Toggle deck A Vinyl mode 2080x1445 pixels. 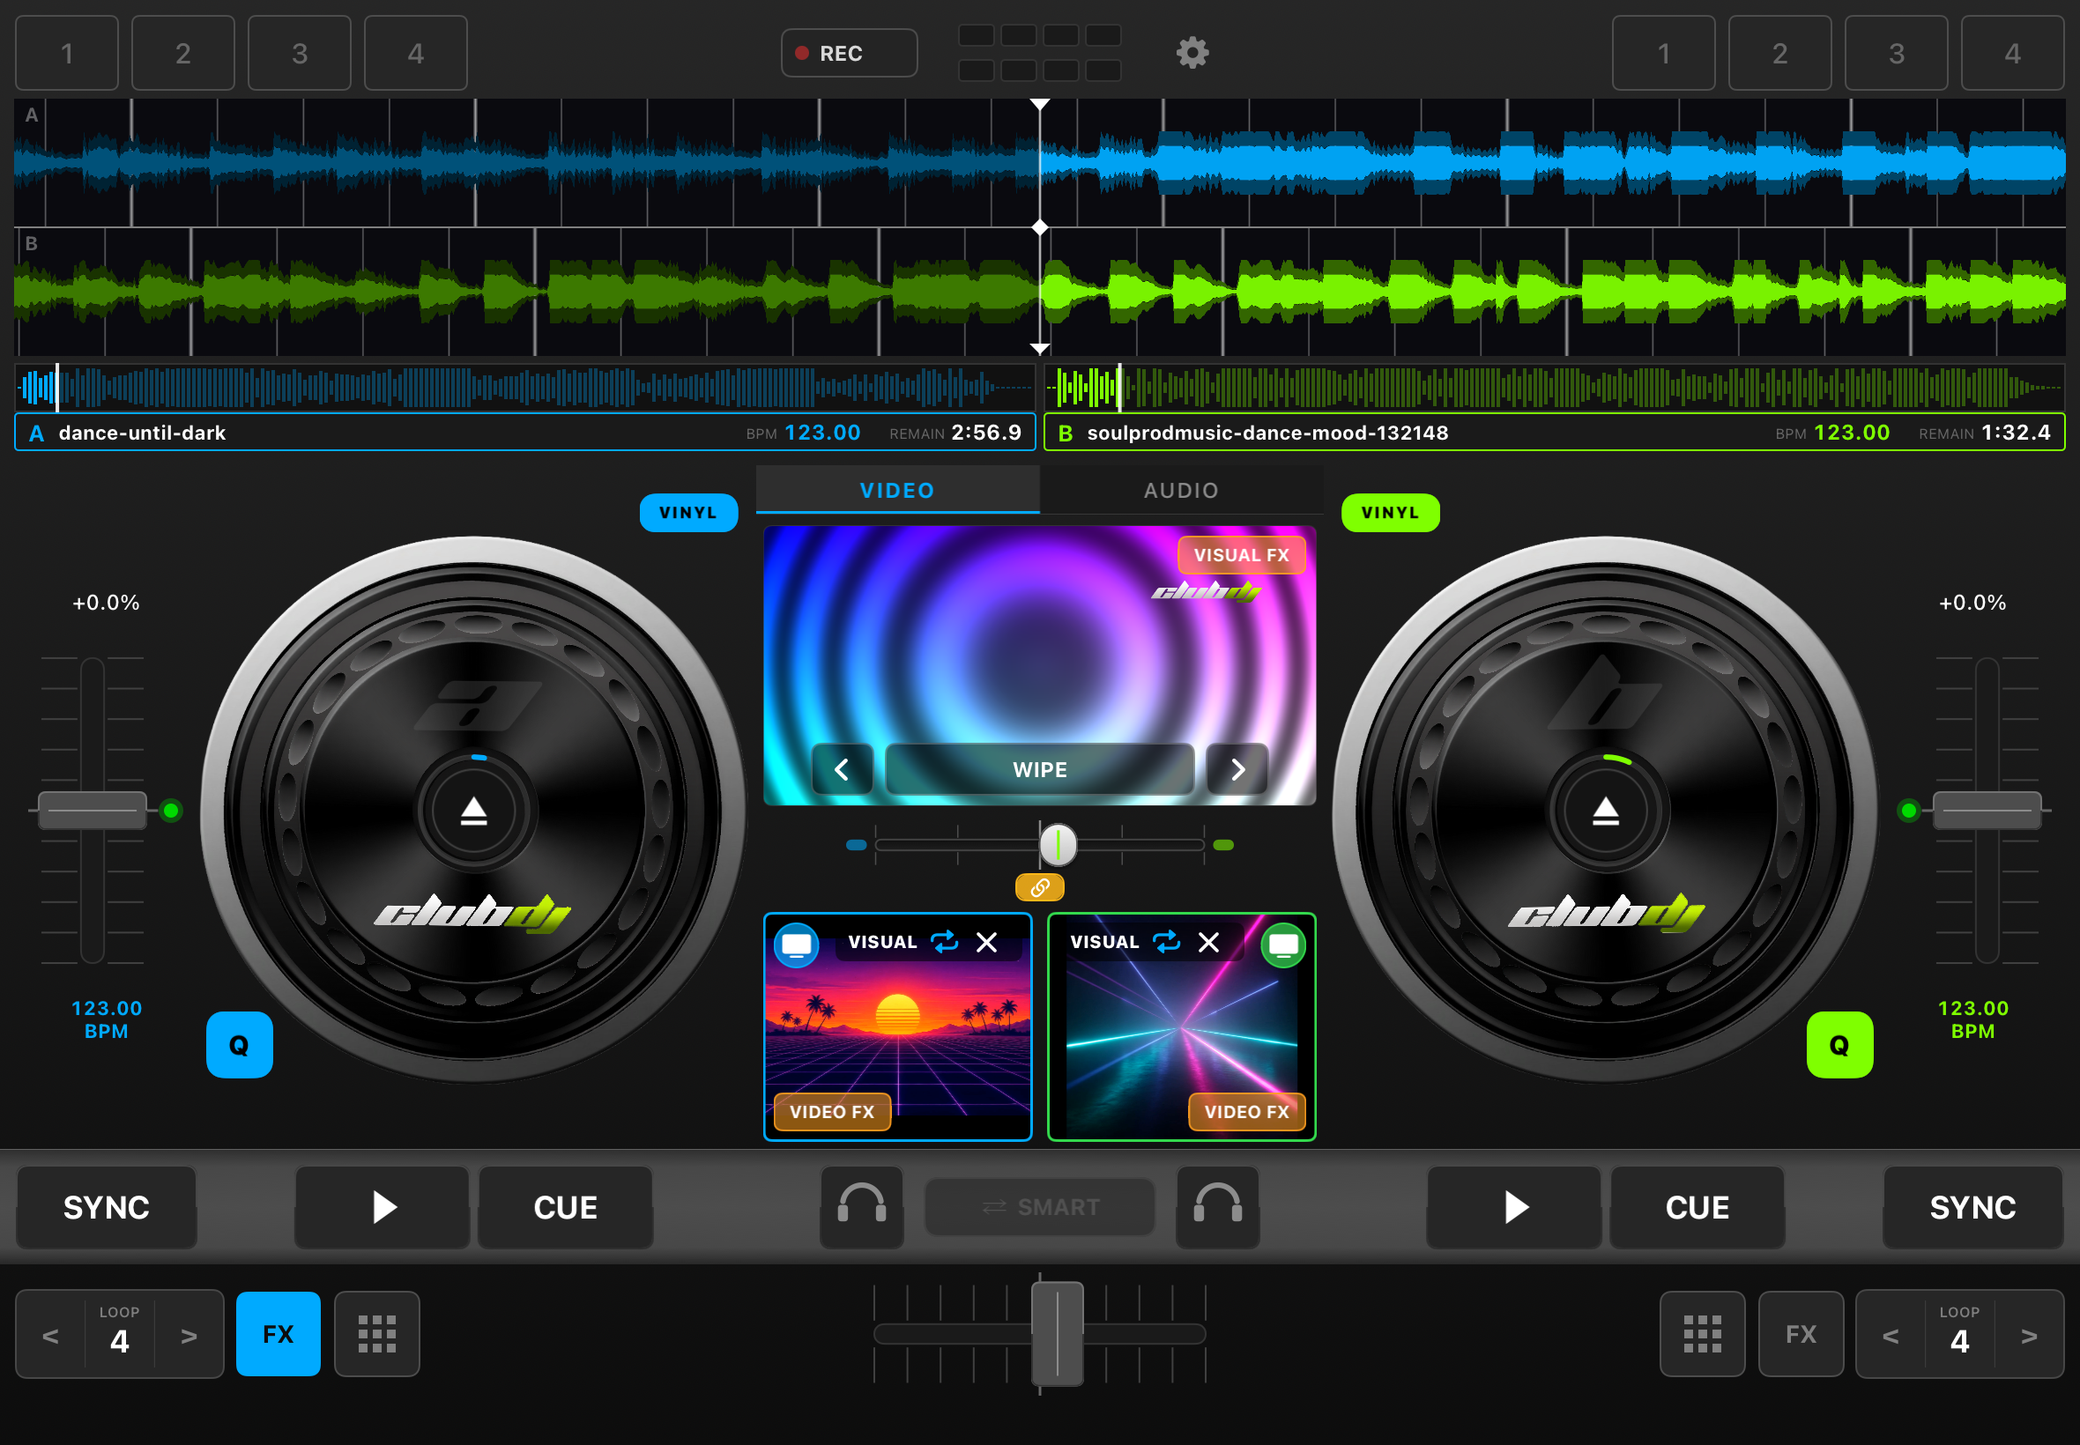(688, 513)
